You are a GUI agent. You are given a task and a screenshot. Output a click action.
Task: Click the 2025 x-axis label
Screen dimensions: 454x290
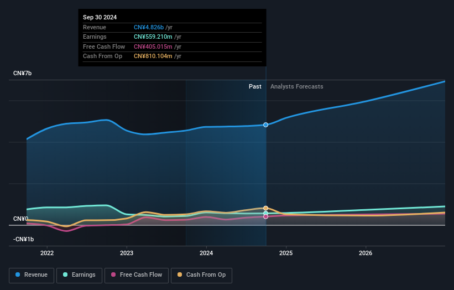[286, 253]
